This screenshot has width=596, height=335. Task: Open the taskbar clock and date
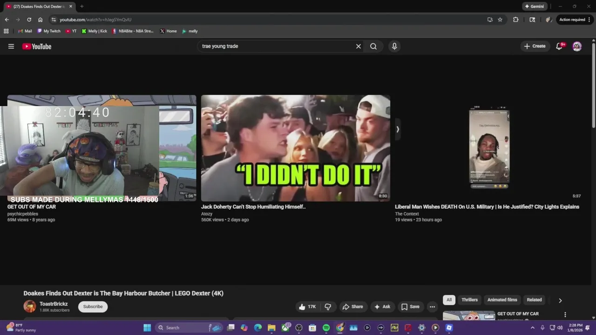coord(575,328)
